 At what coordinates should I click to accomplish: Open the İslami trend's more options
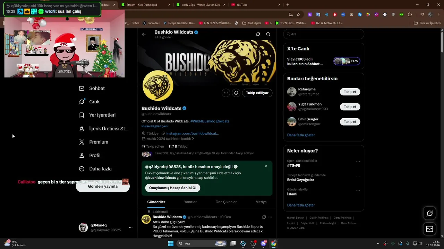tap(358, 191)
